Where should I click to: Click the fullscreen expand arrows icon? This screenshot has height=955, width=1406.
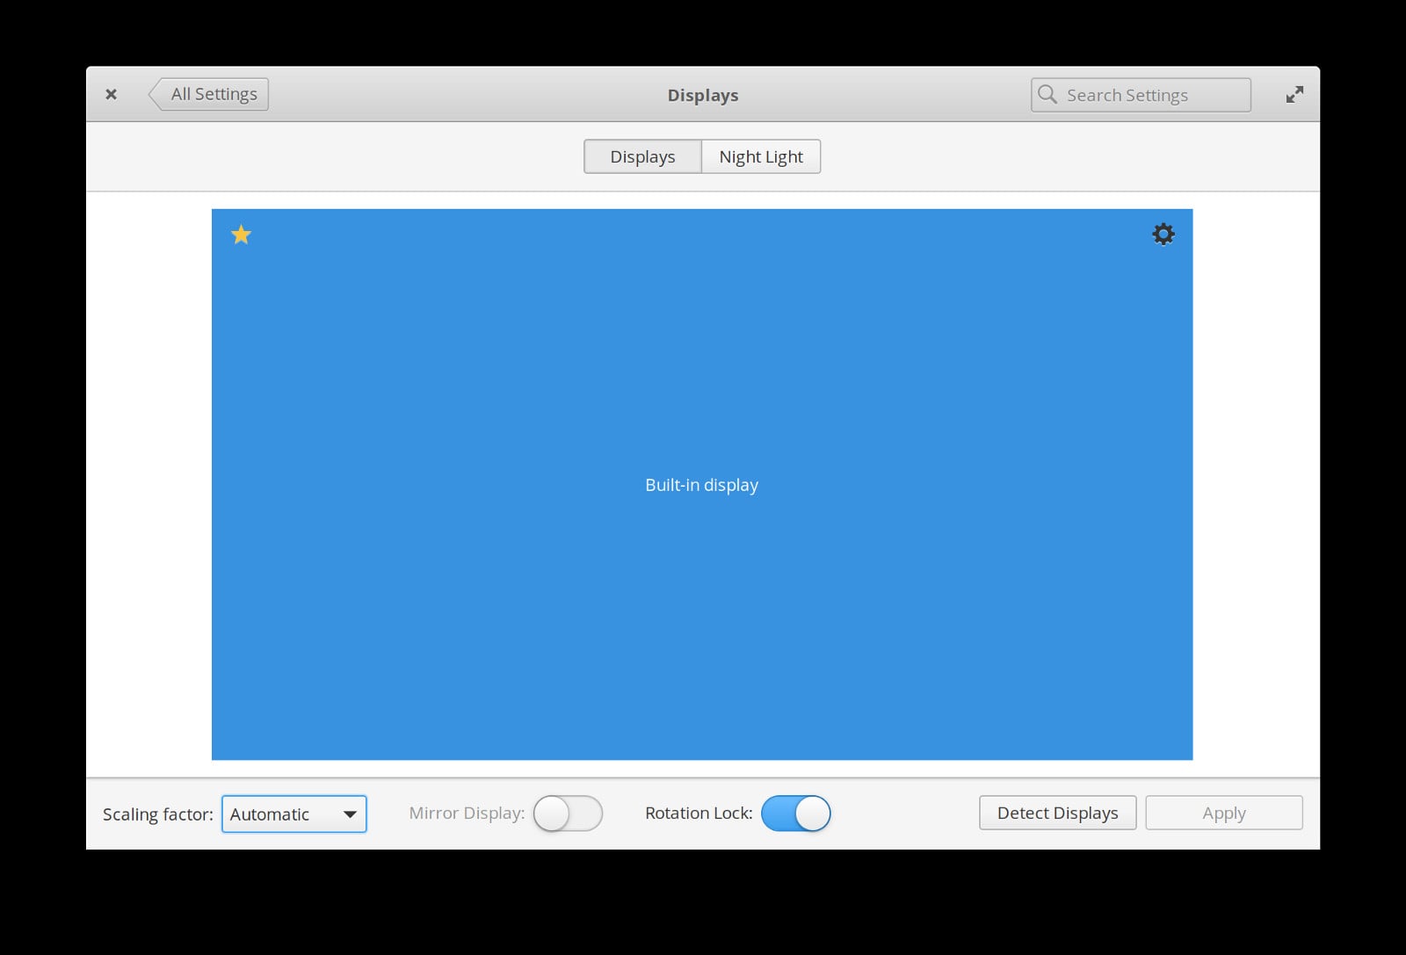pos(1294,94)
